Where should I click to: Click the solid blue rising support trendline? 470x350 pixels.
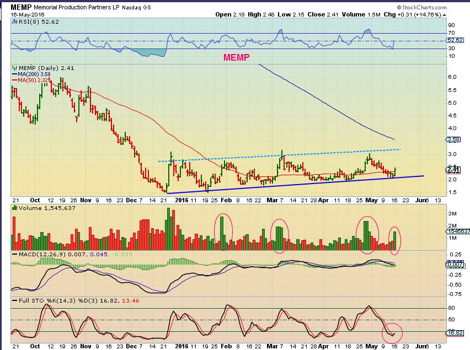pyautogui.click(x=295, y=185)
